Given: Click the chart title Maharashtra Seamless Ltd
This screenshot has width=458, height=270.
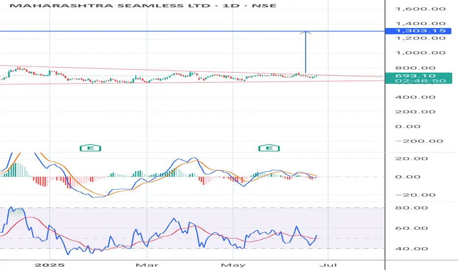Looking at the screenshot, I should 143,5.
